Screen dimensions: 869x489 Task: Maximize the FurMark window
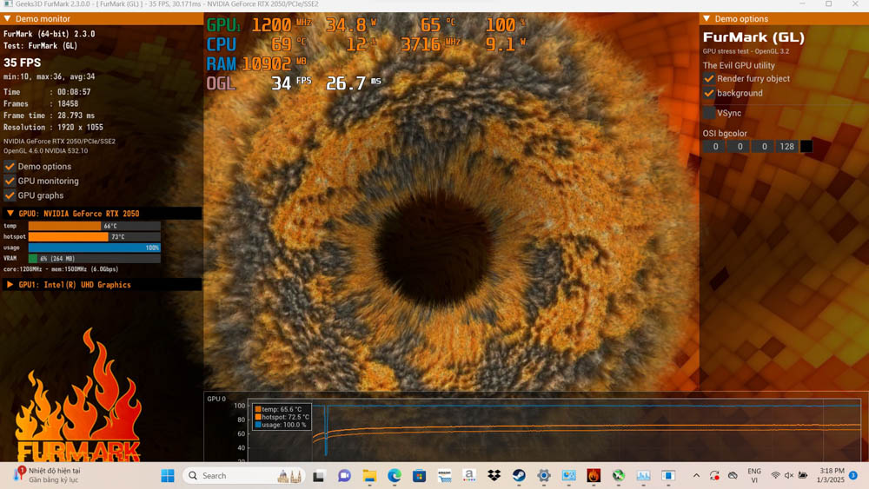pyautogui.click(x=828, y=3)
